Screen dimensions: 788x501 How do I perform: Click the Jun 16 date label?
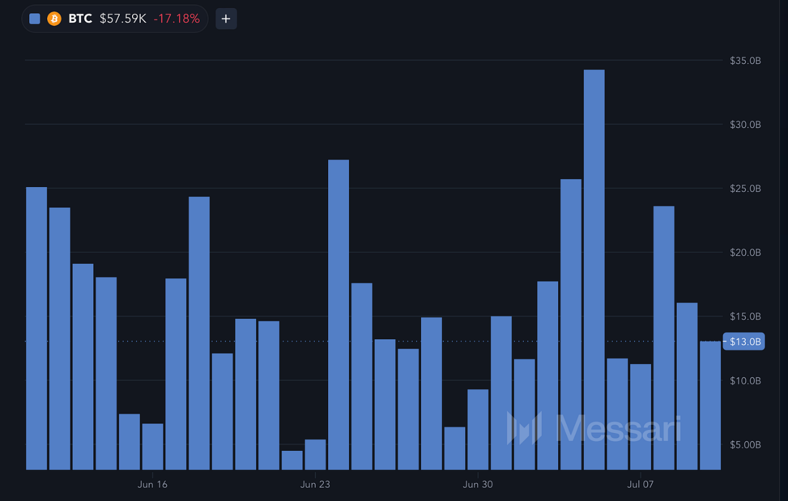coord(153,484)
